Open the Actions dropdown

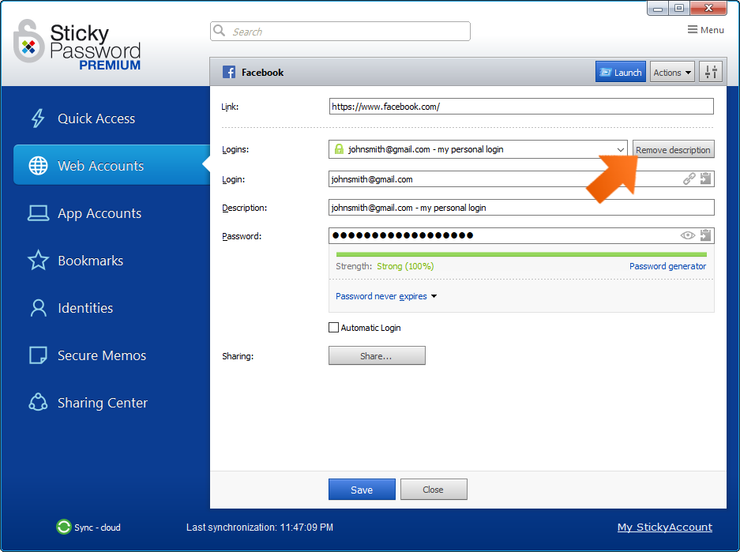672,72
